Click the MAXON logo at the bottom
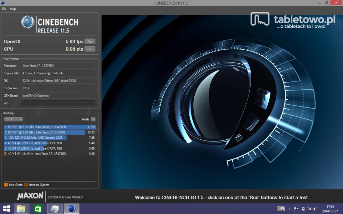 [30, 196]
